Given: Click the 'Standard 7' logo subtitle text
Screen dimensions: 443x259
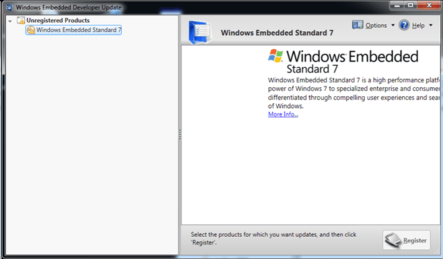Looking at the screenshot, I should coord(312,69).
